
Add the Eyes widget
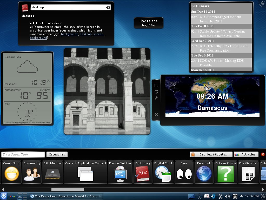pyautogui.click(x=184, y=172)
